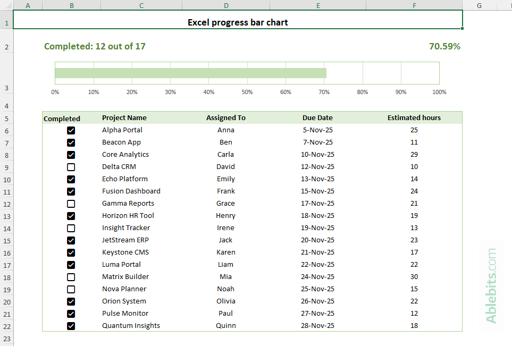Select the Excel progress bar chart title cell
Image resolution: width=512 pixels, height=346 pixels.
pyautogui.click(x=237, y=22)
